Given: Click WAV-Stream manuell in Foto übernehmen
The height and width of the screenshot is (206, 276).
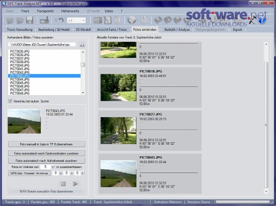Looking at the screenshot, I should tap(47, 192).
